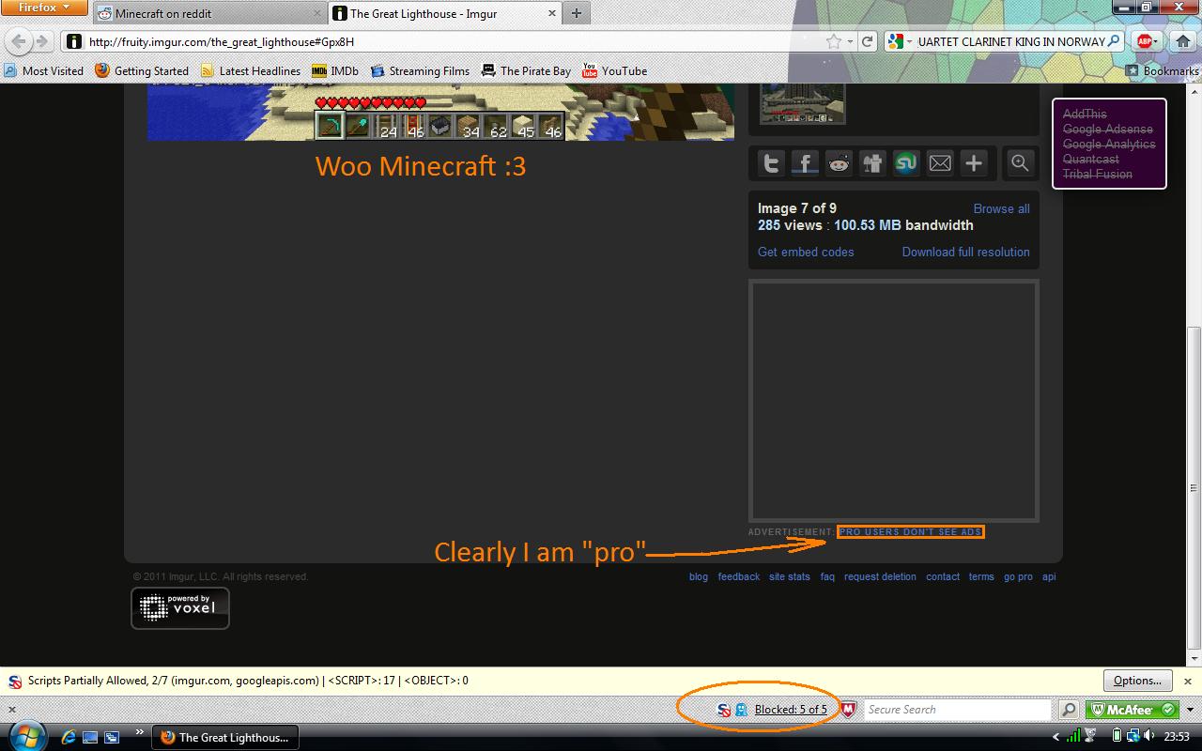Screen dimensions: 1202x751
Task: Click the Blocked: 5 of 5 link
Action: pos(791,710)
